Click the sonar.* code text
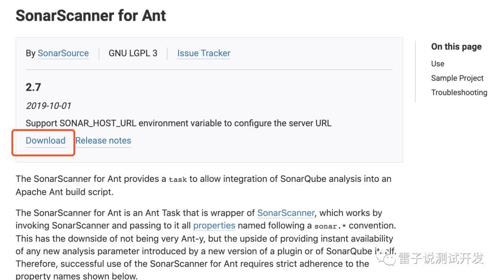This screenshot has width=500, height=280. pyautogui.click(x=330, y=226)
